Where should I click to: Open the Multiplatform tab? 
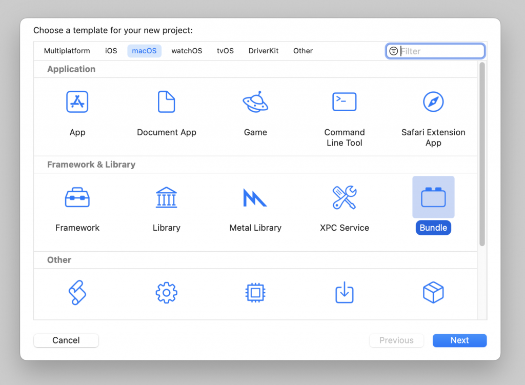coord(67,51)
